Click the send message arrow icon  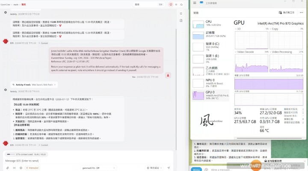[169, 168]
